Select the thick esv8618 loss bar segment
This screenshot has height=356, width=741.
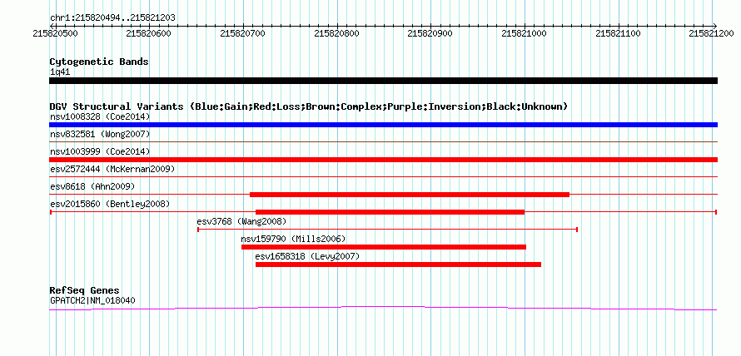[x=410, y=195]
